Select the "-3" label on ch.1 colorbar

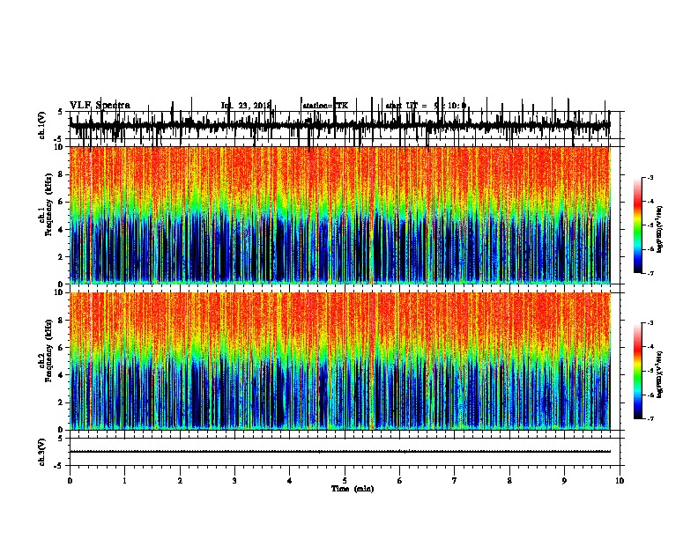650,178
